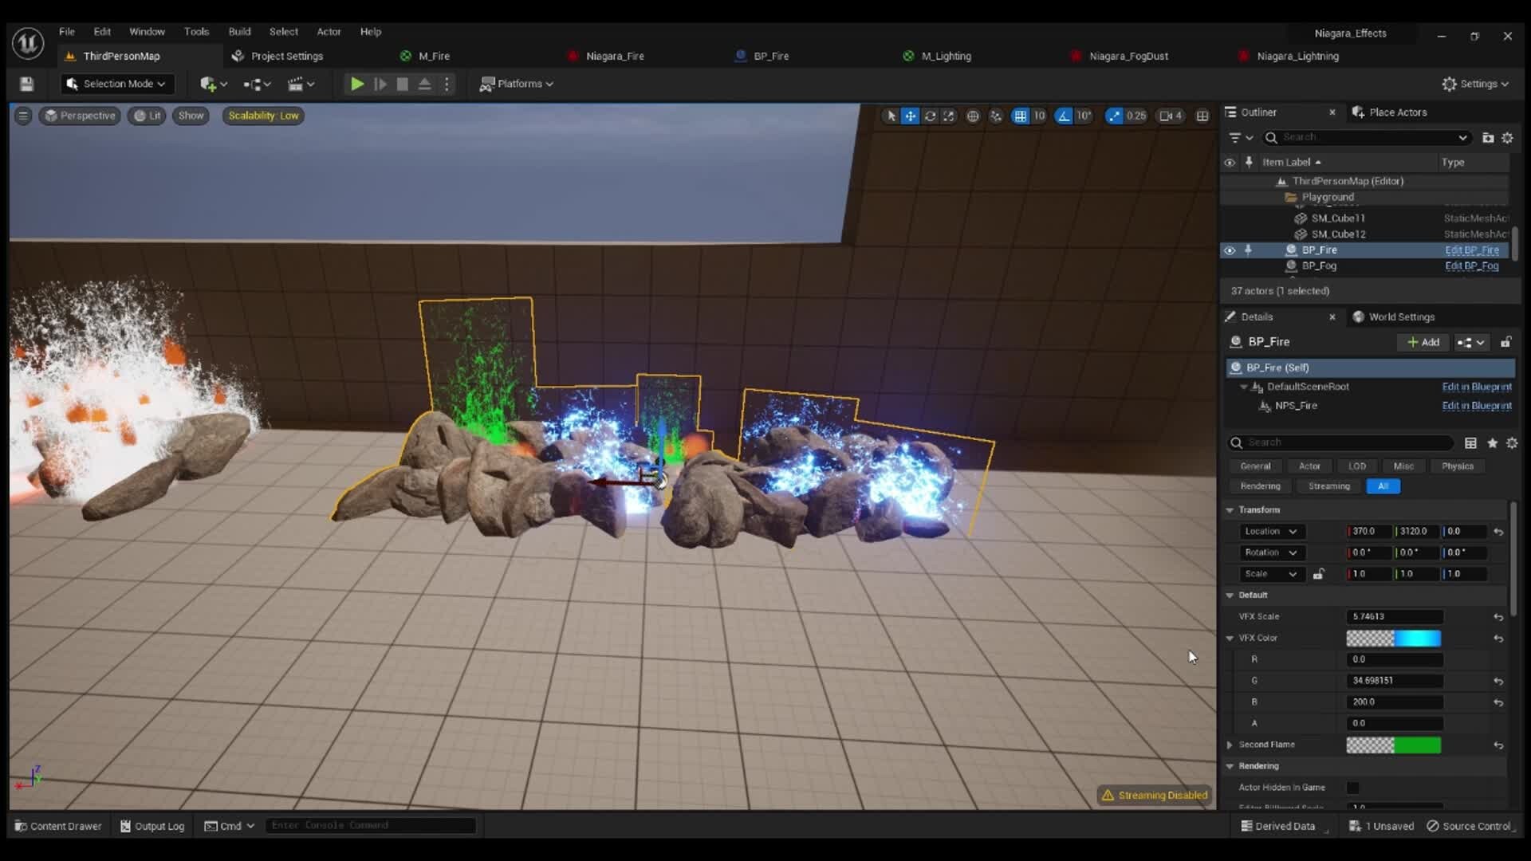Toggle the scale lock icon
The image size is (1531, 861).
[x=1319, y=574]
